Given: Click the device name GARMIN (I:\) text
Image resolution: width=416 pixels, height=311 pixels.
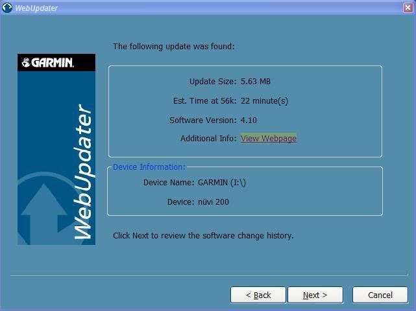Looking at the screenshot, I should (x=222, y=183).
